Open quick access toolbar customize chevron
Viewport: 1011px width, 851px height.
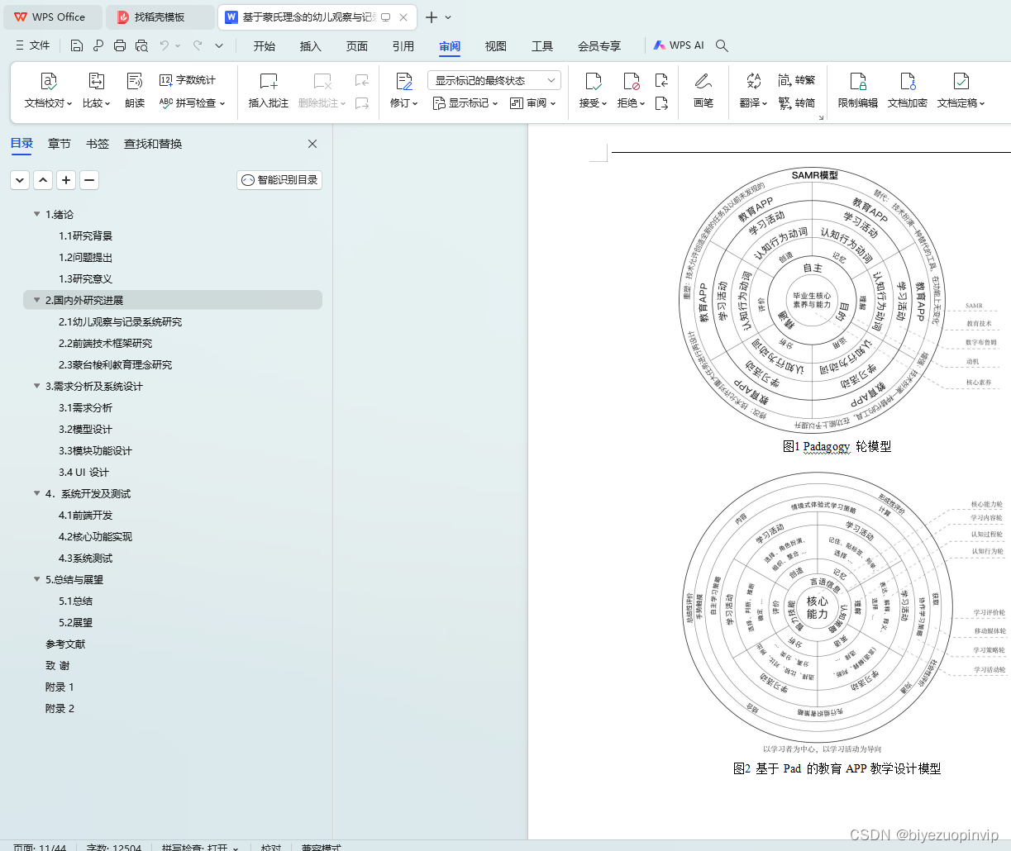point(219,45)
